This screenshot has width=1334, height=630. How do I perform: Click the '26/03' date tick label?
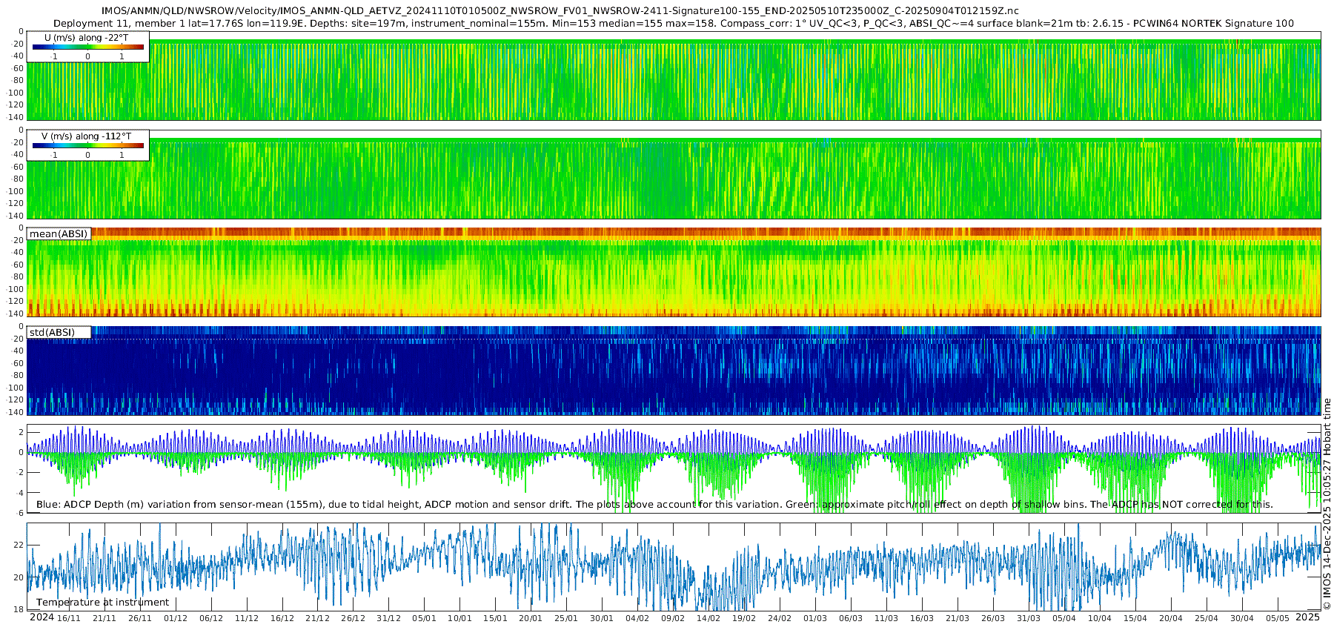pos(993,618)
